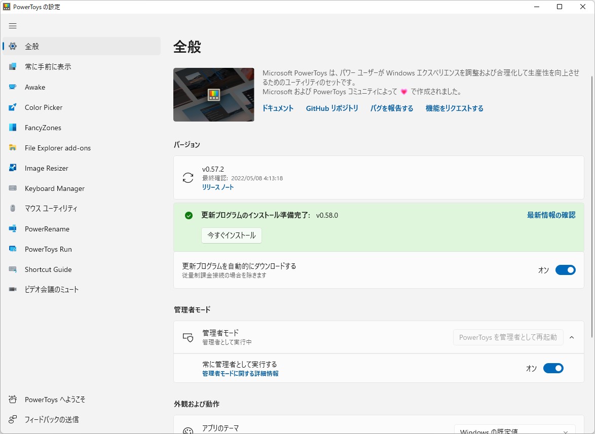The image size is (595, 434).
Task: Click the 管理者モード shield icon
Action: tap(188, 337)
